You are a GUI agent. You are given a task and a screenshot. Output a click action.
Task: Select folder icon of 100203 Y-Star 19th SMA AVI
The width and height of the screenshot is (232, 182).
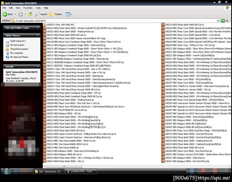coord(44,25)
